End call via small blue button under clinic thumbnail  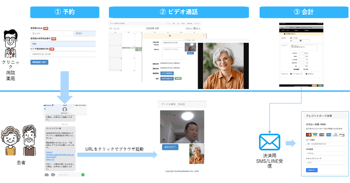190,53
